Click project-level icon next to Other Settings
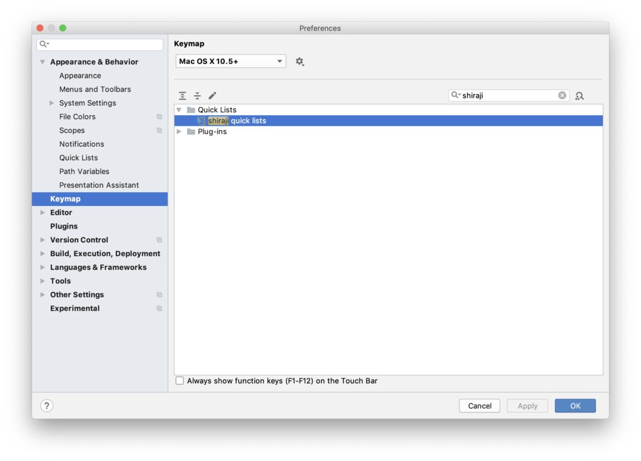 [160, 295]
